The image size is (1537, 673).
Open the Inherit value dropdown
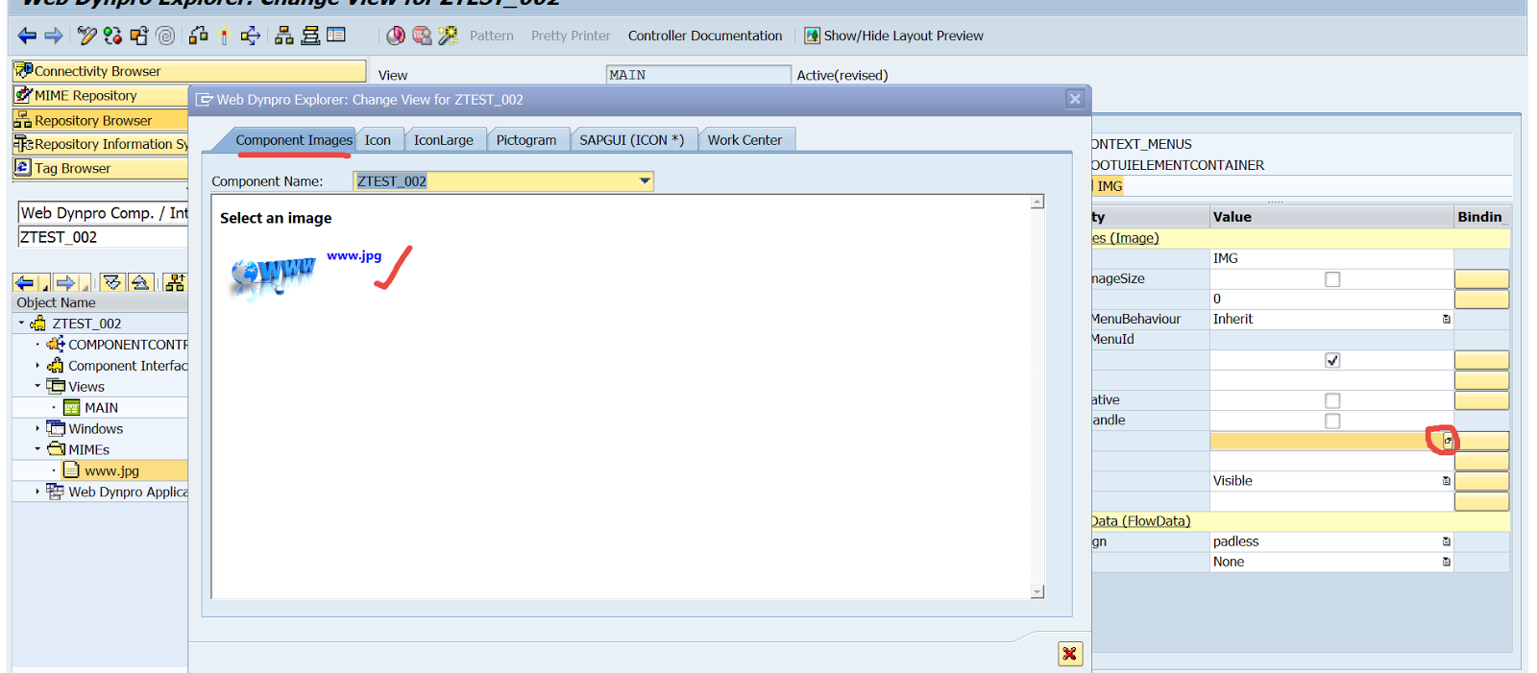pyautogui.click(x=1446, y=319)
